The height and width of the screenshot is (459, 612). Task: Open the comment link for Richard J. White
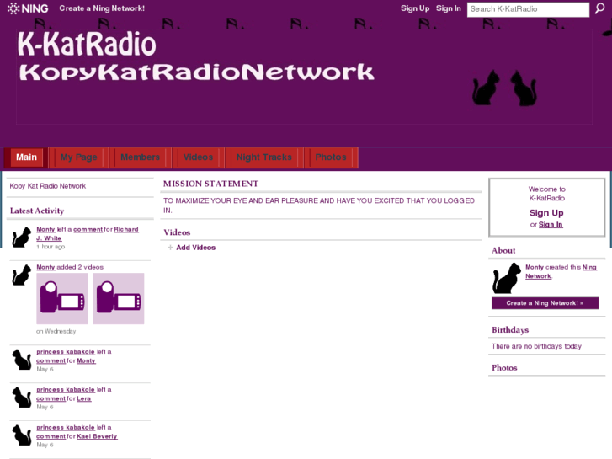(88, 229)
